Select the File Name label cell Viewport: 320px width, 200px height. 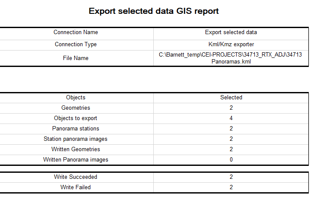(76, 58)
